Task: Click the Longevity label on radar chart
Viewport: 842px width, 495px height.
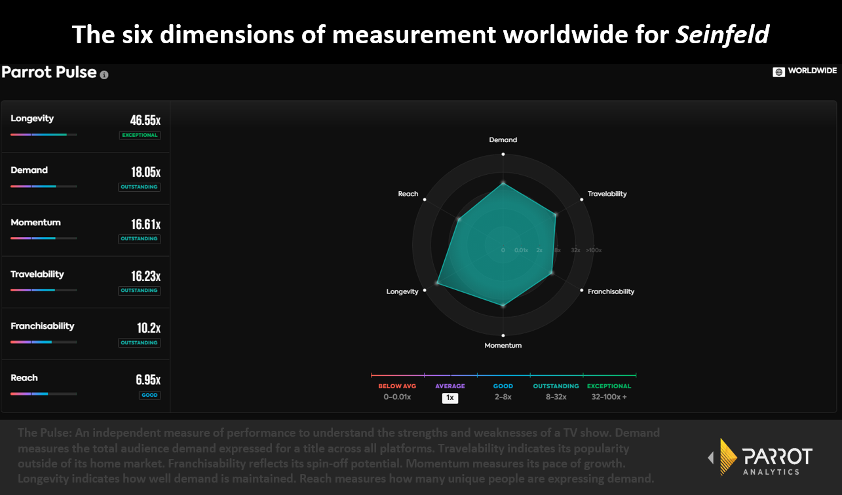Action: point(402,291)
